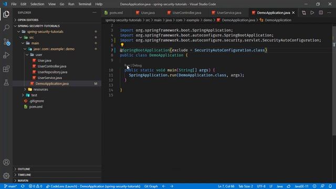
Task: Open Git Graph from status bar
Action: 151,186
